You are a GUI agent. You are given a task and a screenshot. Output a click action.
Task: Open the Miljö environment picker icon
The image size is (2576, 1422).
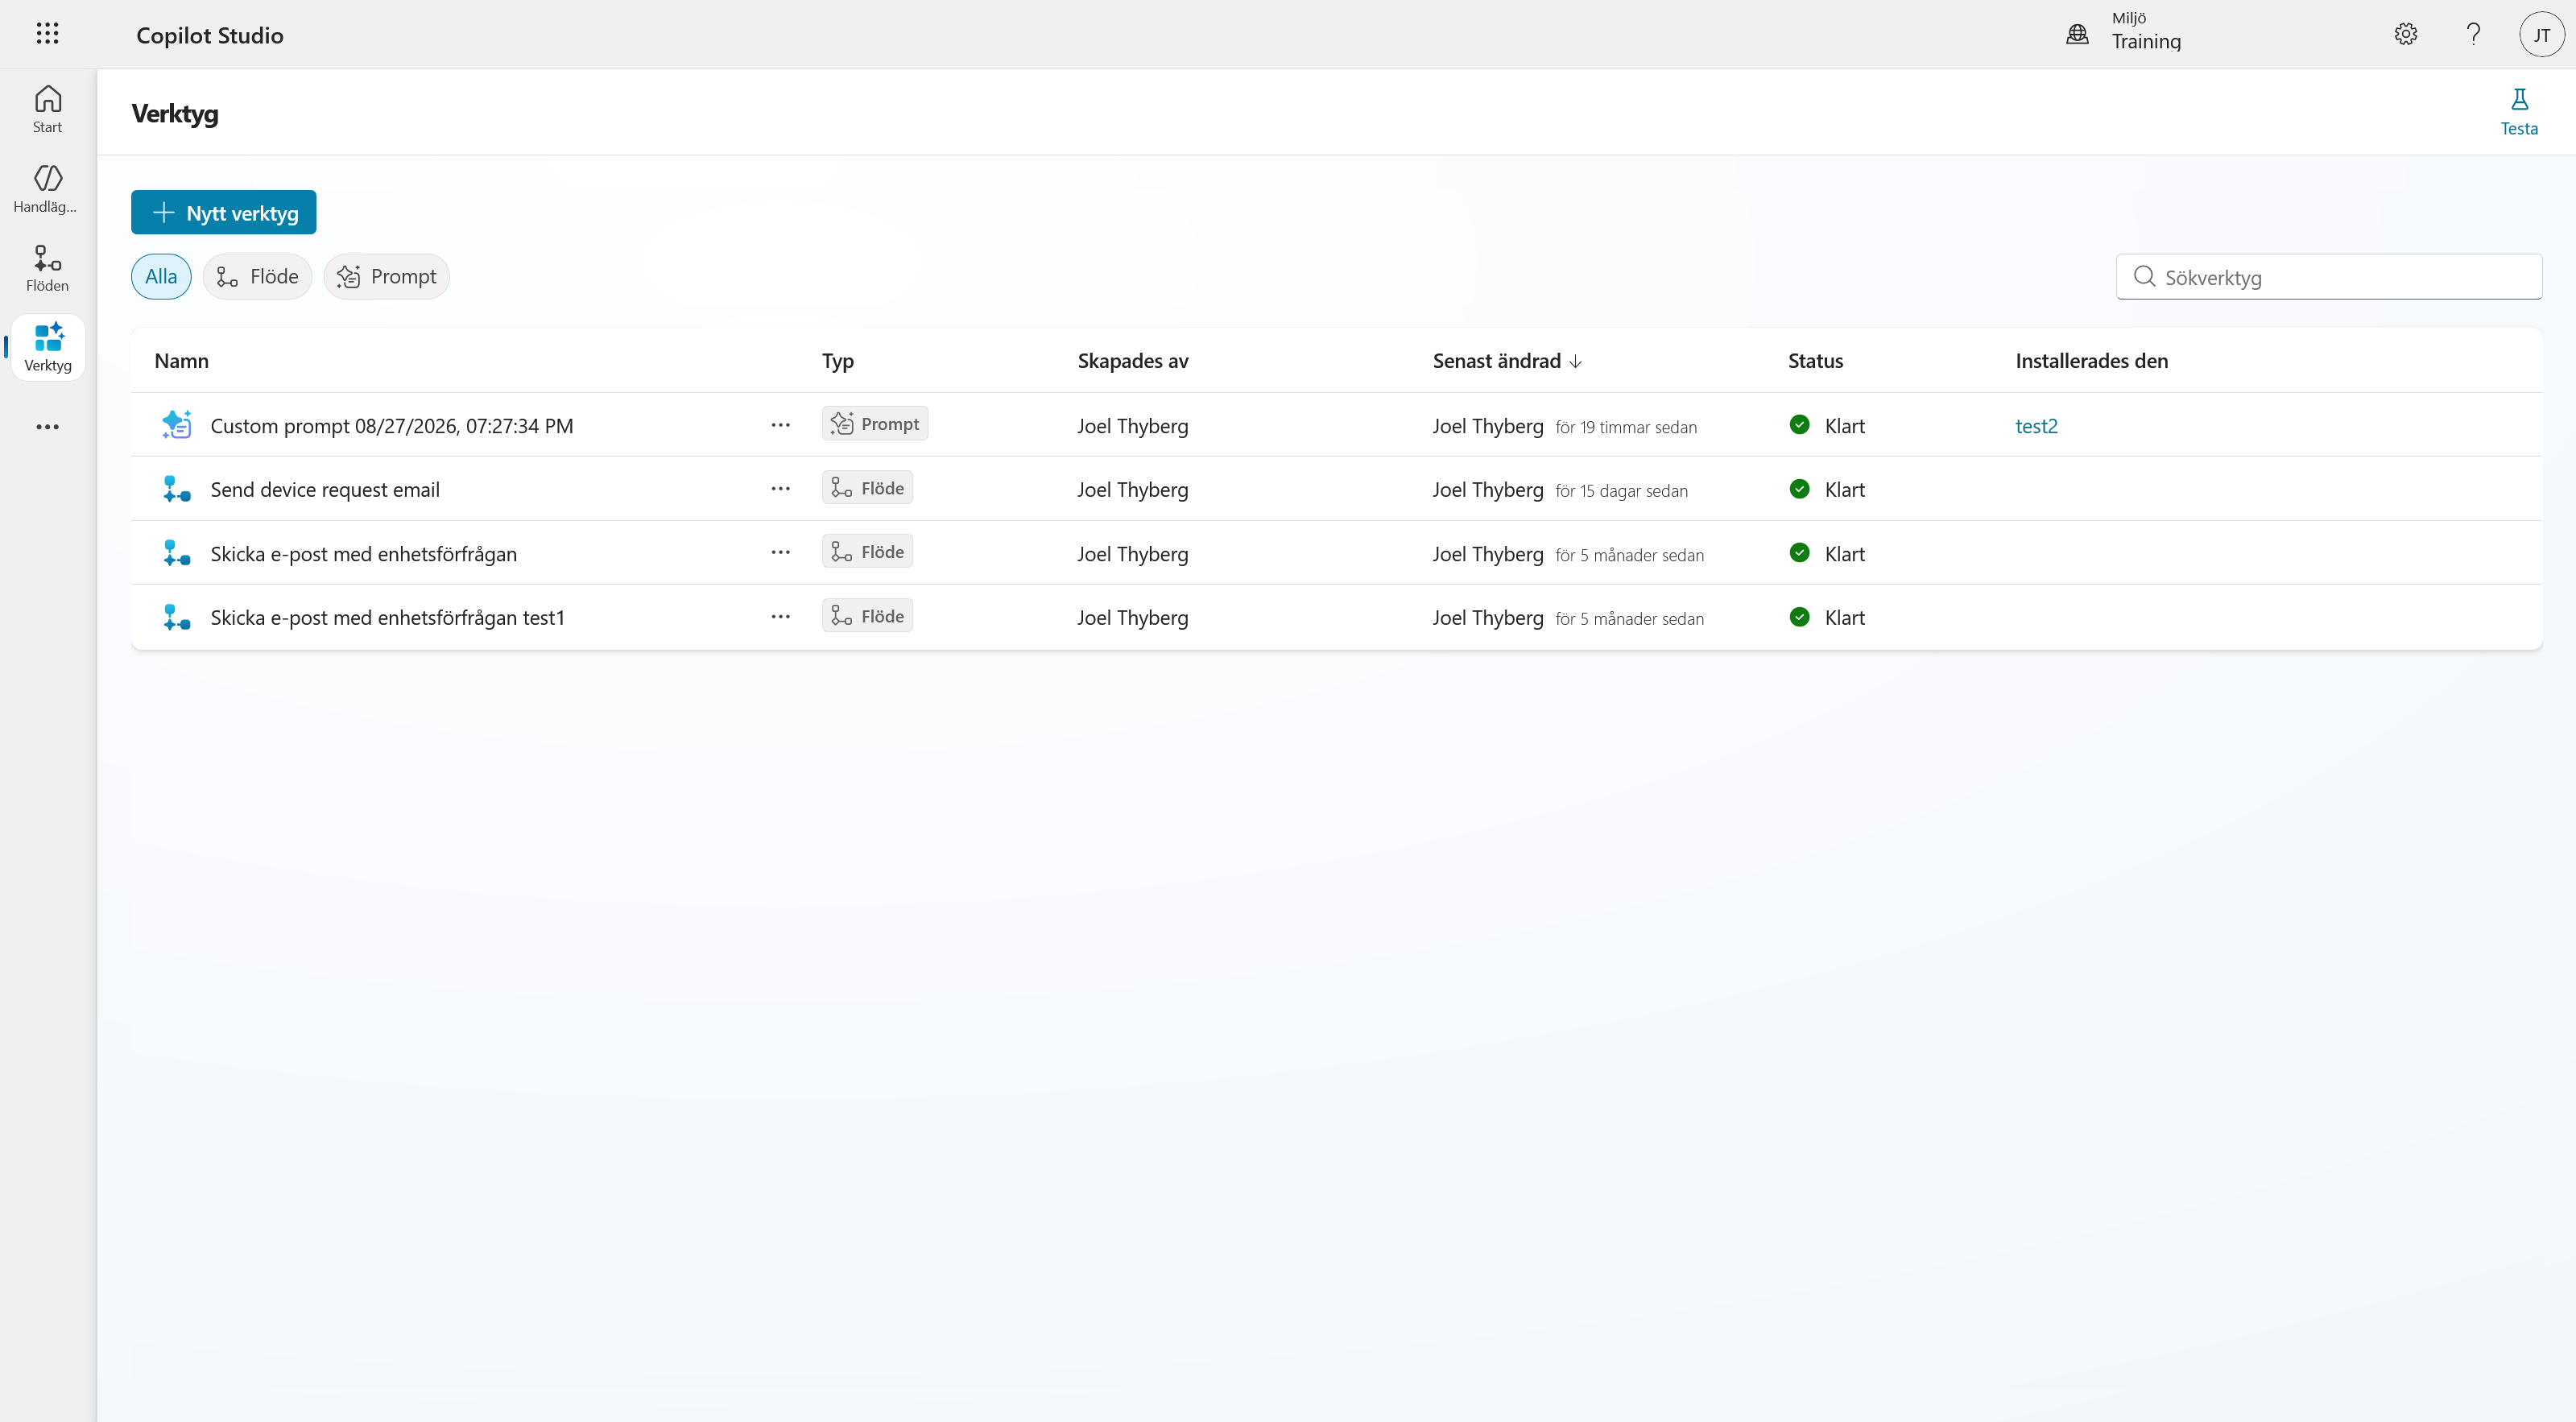[2077, 34]
